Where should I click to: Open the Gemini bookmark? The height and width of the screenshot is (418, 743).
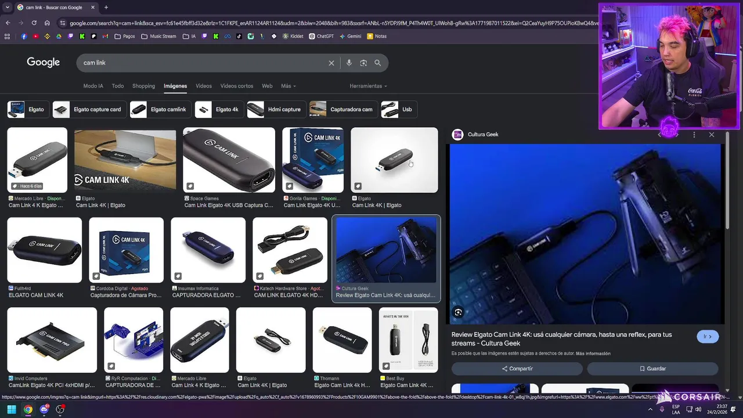(x=350, y=36)
